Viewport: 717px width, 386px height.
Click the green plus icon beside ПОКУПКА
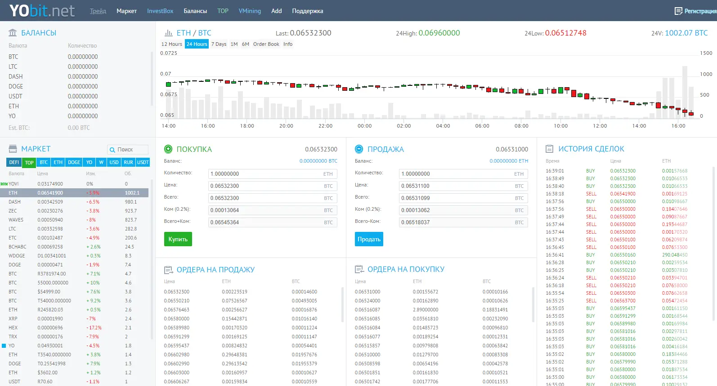[x=168, y=149]
